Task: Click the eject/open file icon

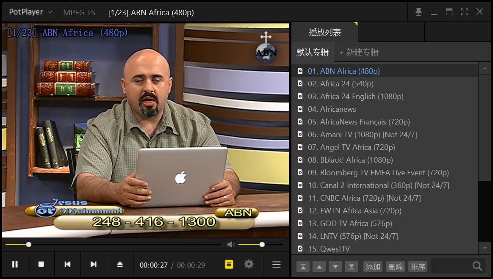Action: 120,264
